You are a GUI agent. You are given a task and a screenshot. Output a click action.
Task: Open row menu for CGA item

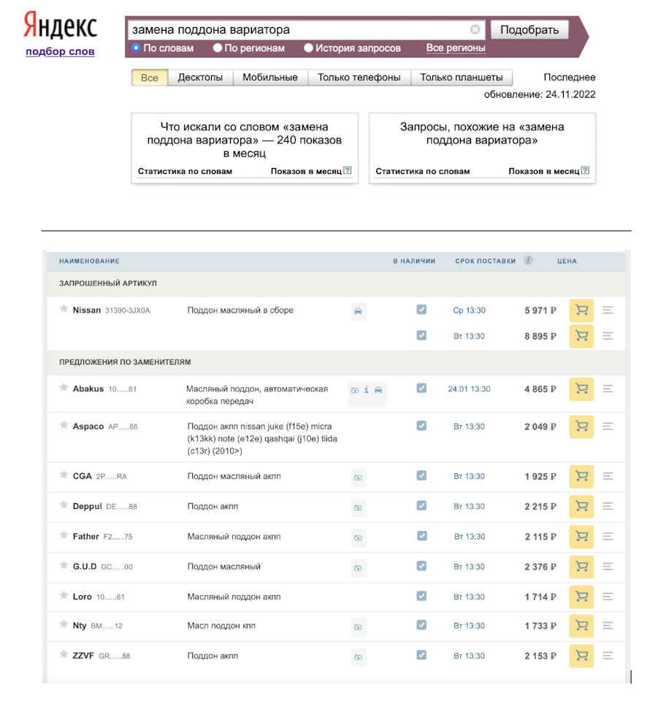(608, 476)
